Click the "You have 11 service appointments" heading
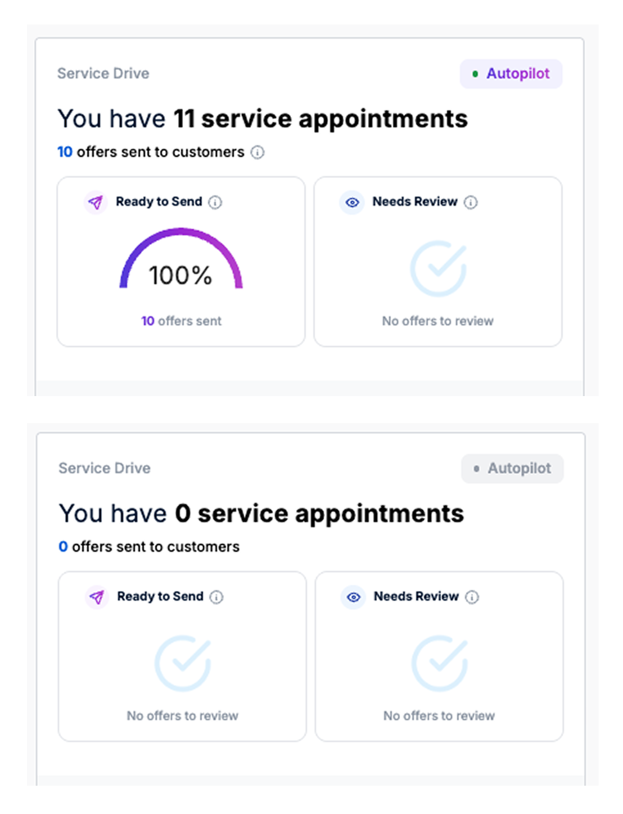 click(x=262, y=119)
